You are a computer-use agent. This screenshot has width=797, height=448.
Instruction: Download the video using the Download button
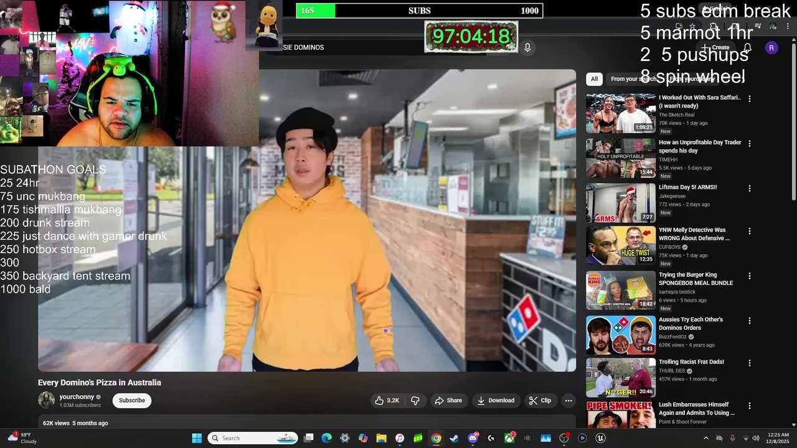click(x=496, y=400)
